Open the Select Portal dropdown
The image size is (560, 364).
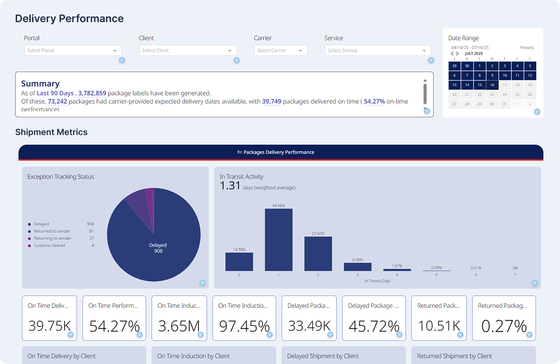(73, 50)
